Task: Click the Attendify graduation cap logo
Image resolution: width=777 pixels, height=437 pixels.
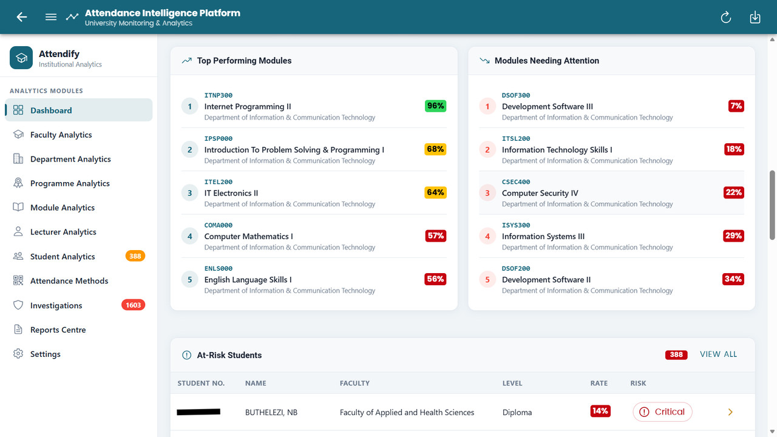Action: tap(21, 58)
